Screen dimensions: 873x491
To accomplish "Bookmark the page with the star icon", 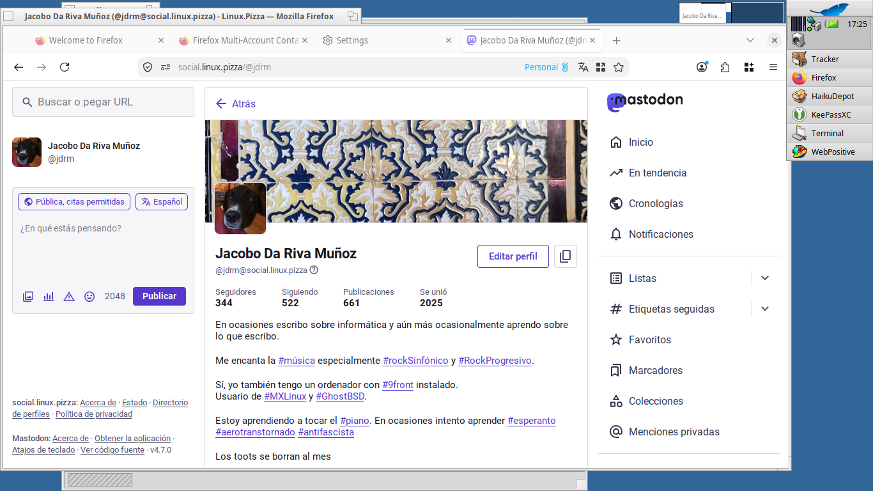I will tap(619, 67).
